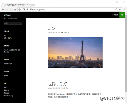
Task: Open the myblog site title link
Action: (7, 15)
